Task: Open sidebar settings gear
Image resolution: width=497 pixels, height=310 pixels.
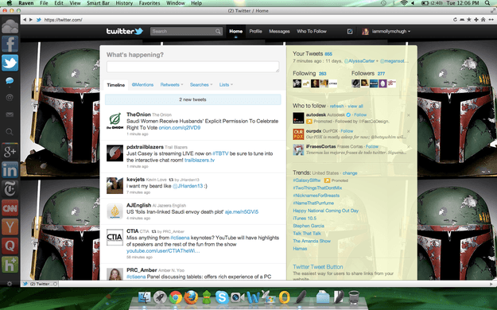Action: [10, 284]
